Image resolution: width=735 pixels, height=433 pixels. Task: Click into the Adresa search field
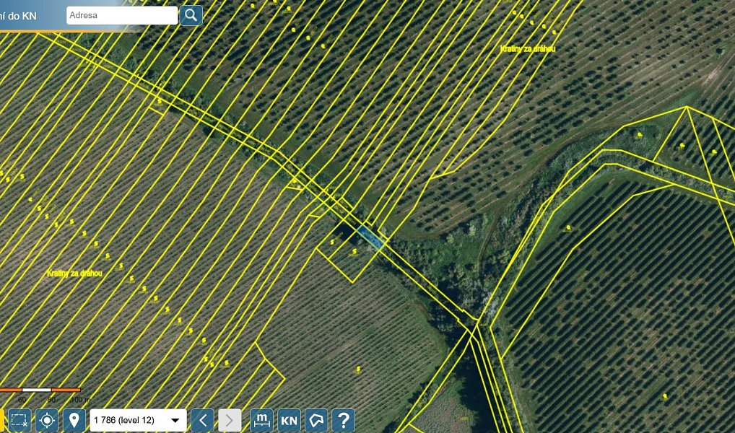click(x=122, y=15)
